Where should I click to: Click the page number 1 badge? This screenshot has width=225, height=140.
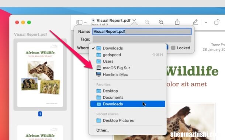(40, 114)
